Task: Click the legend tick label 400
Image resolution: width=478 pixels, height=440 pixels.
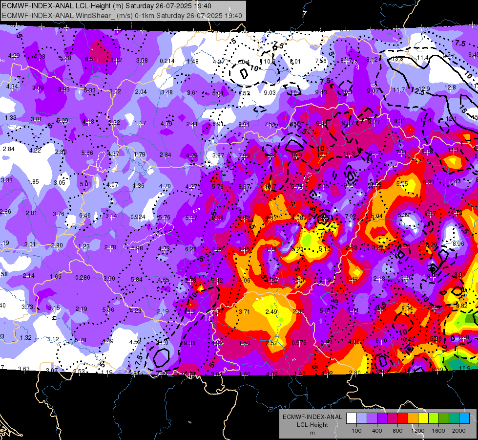Action: pyautogui.click(x=377, y=431)
